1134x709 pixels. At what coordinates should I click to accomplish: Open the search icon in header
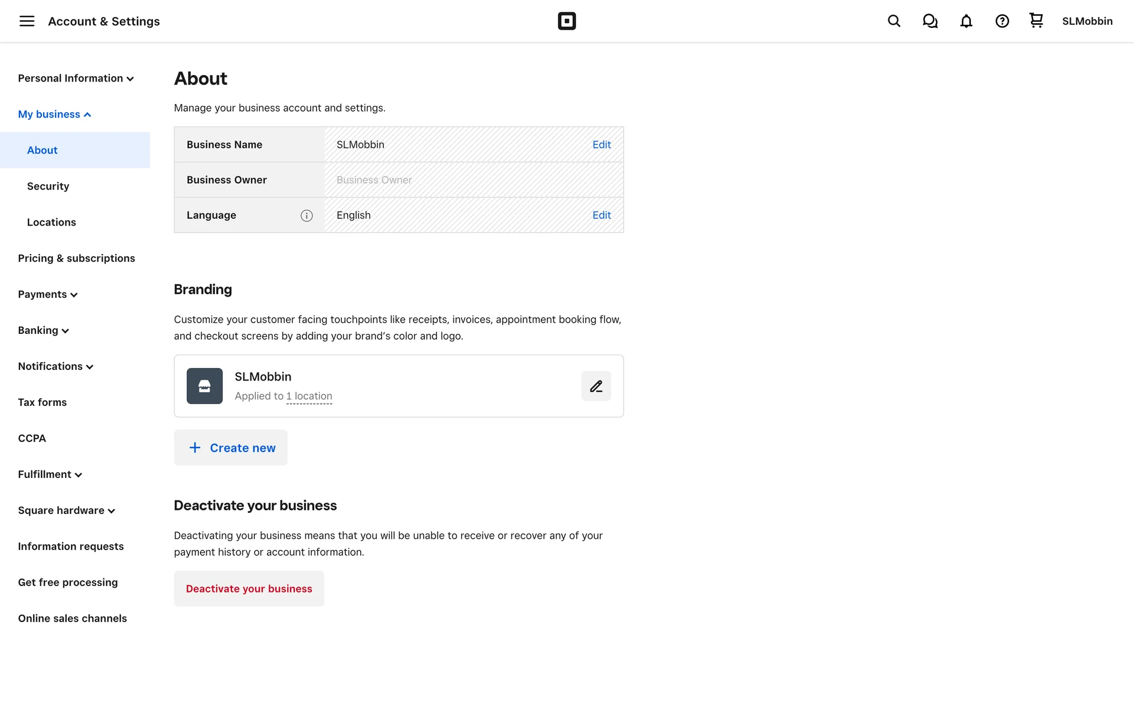[894, 21]
